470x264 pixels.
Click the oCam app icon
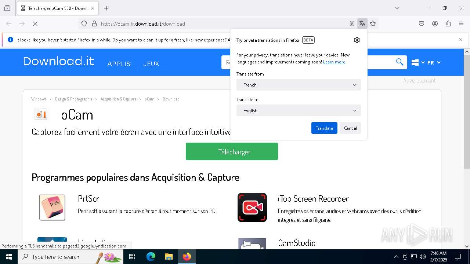point(41,114)
